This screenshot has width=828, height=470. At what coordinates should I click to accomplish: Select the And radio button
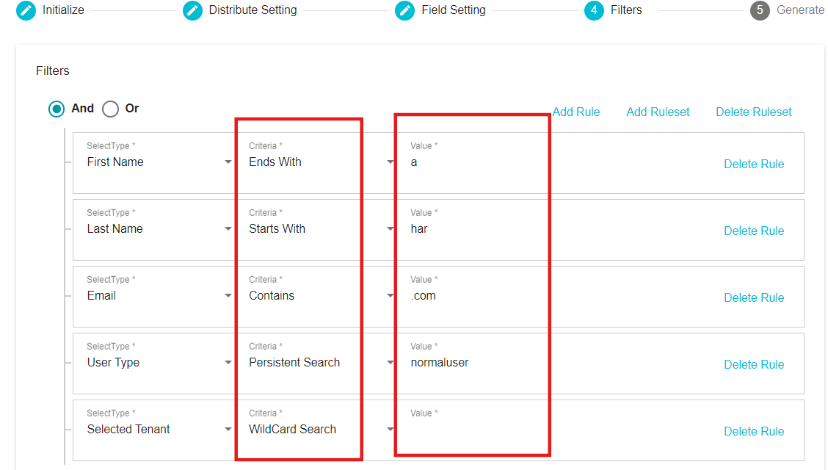coord(57,109)
